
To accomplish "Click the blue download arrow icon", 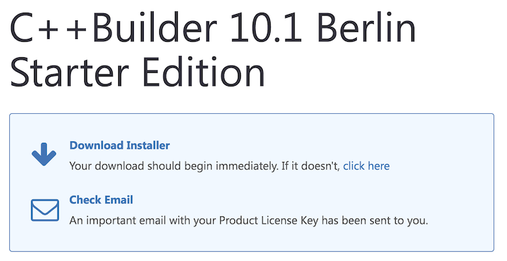I will 44,154.
